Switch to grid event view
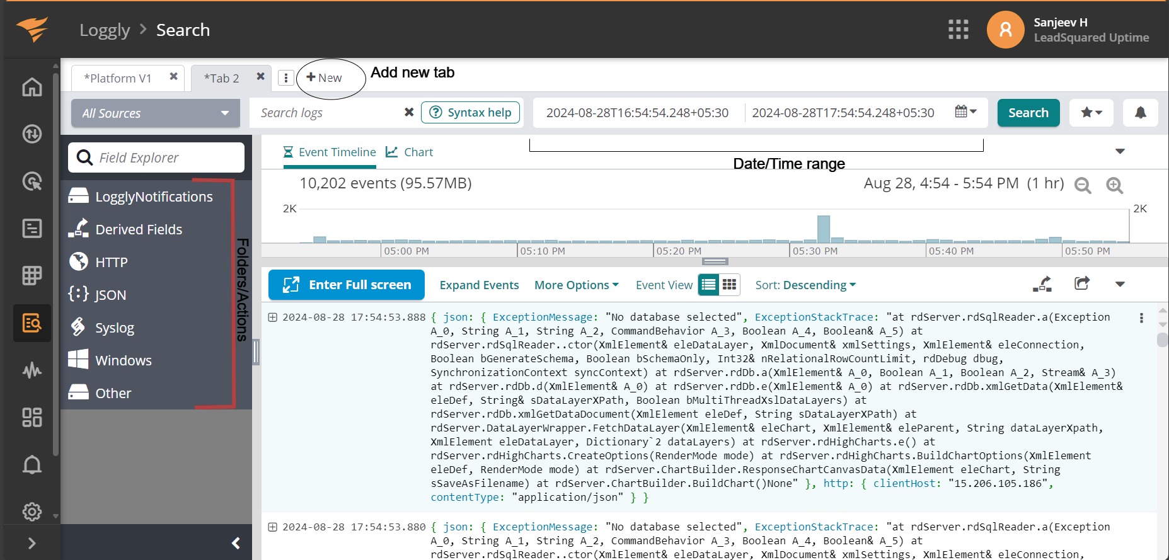Viewport: 1169px width, 560px height. click(x=730, y=285)
